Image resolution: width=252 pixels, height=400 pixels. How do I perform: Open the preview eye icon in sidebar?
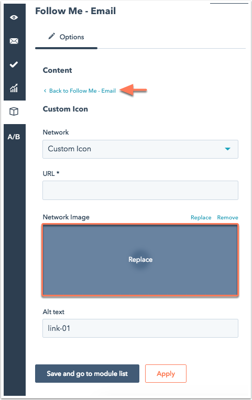tap(14, 17)
